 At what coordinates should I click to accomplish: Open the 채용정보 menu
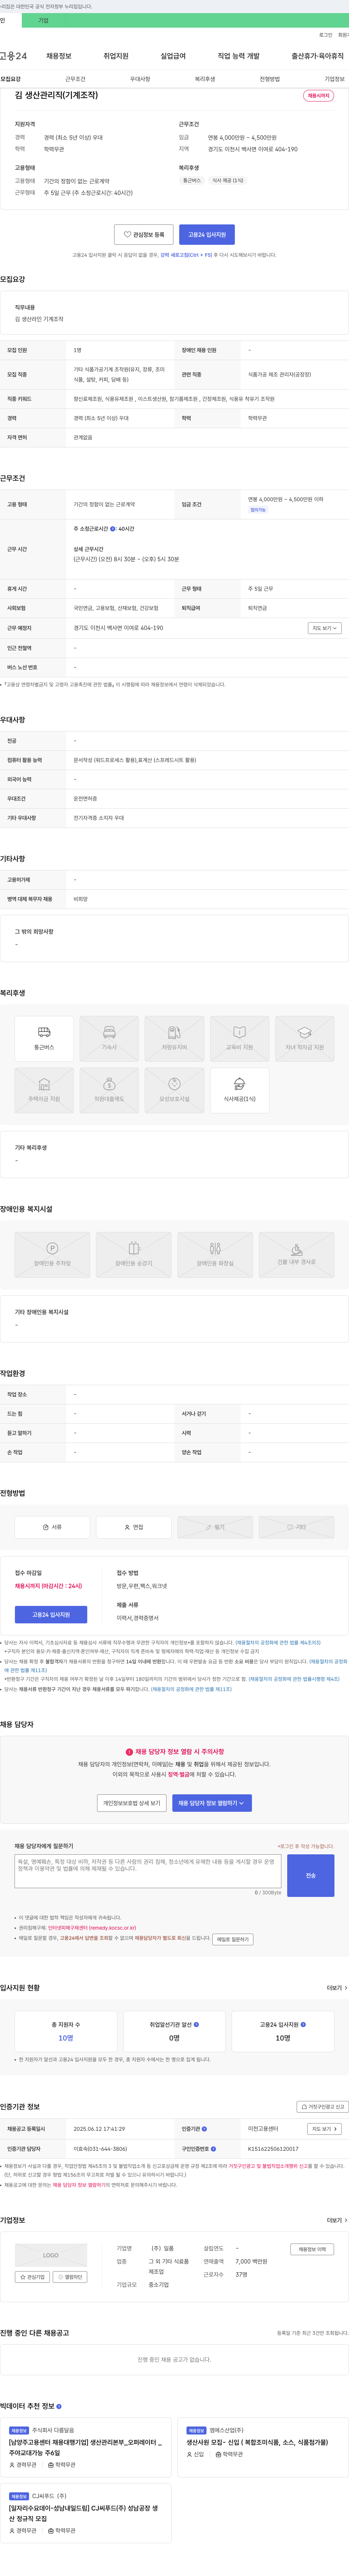pos(59,56)
